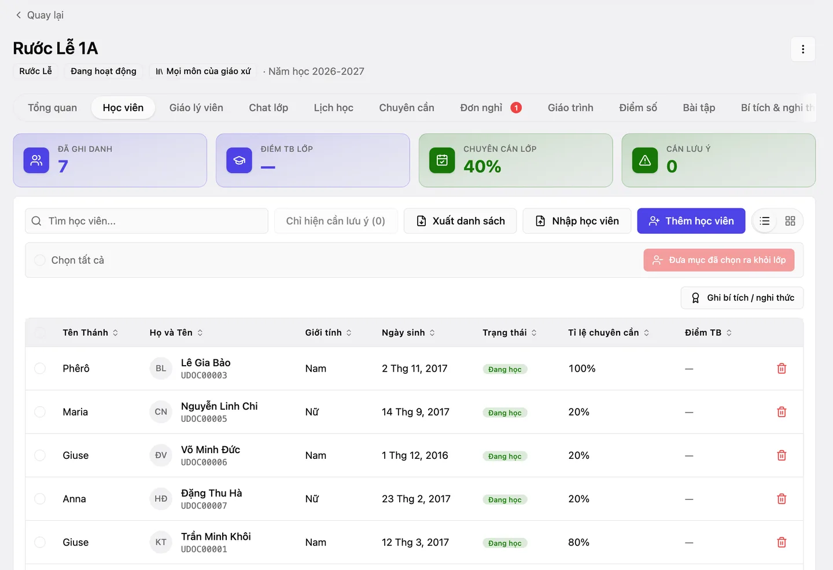
Task: Open the Tổng quan tab
Action: tap(52, 108)
